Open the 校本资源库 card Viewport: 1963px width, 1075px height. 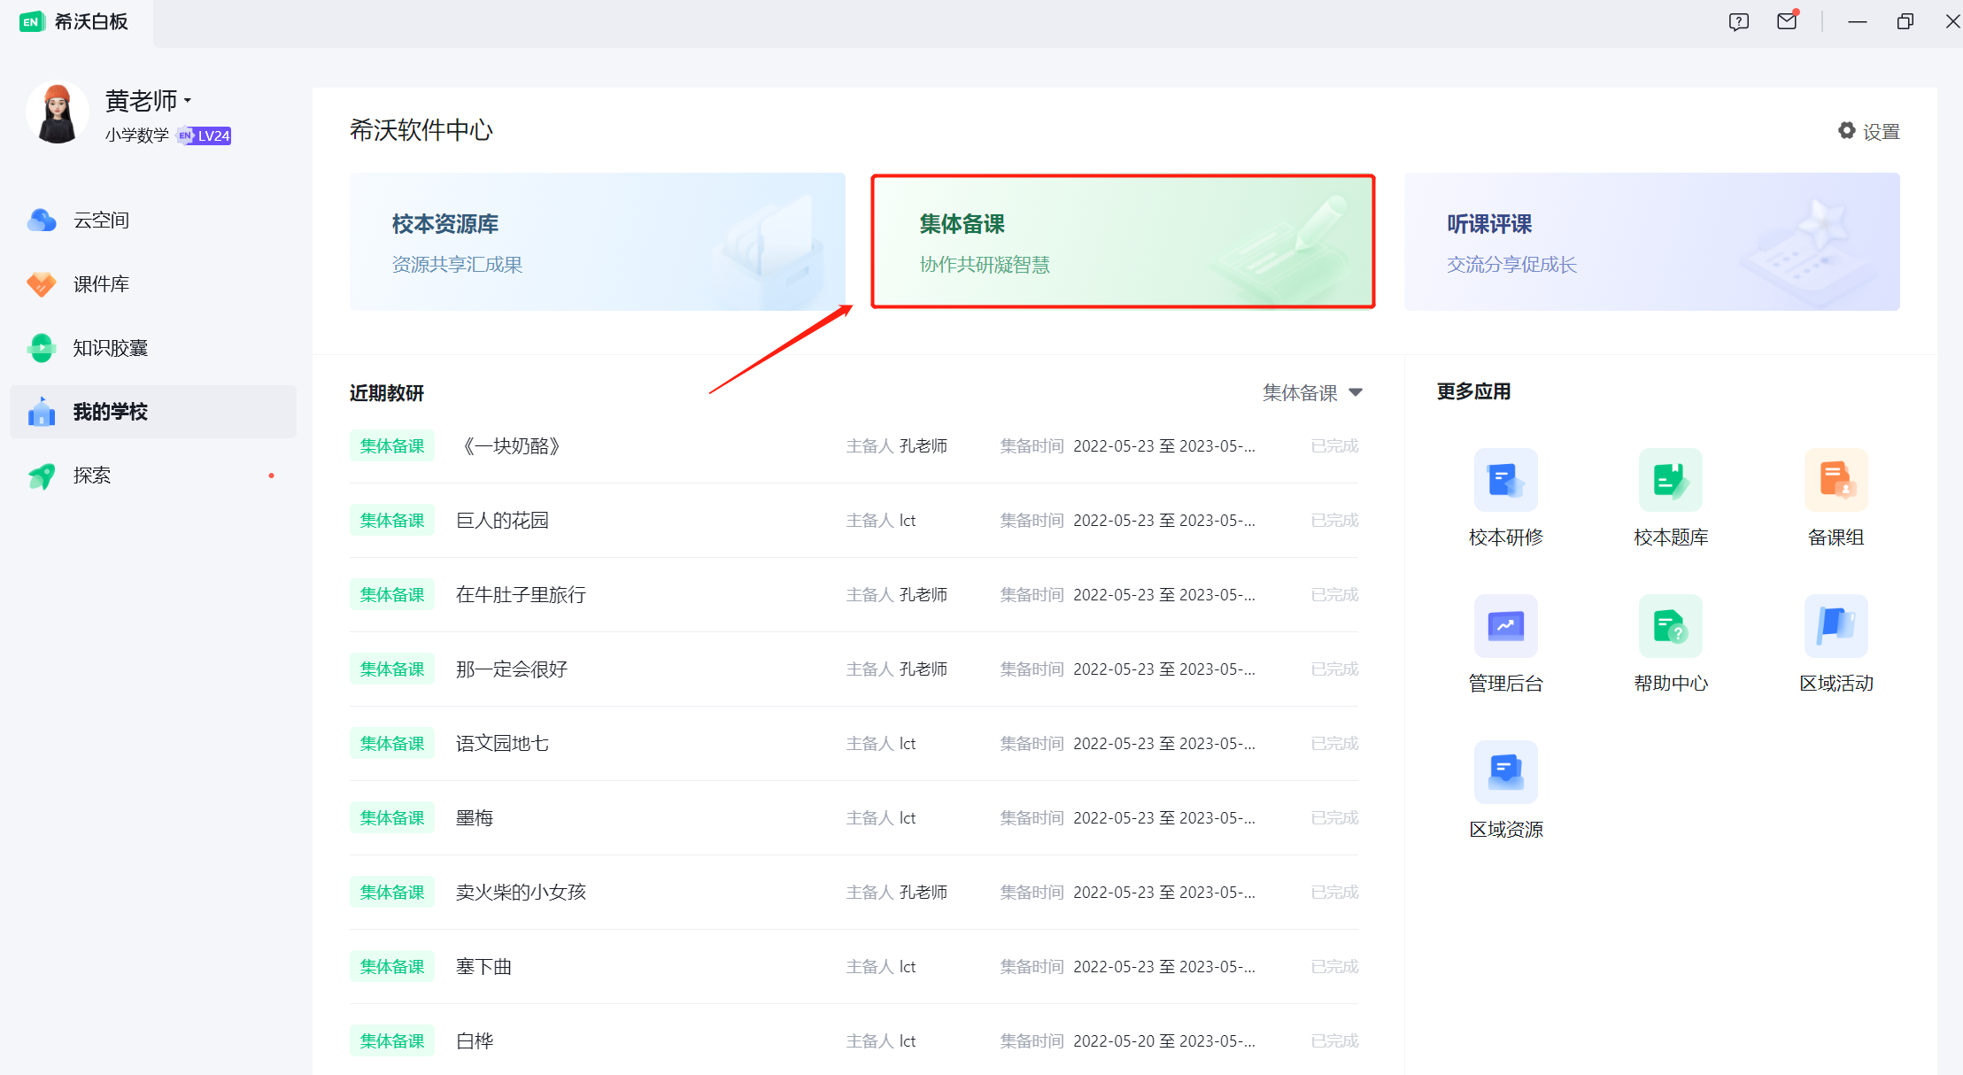pos(598,242)
